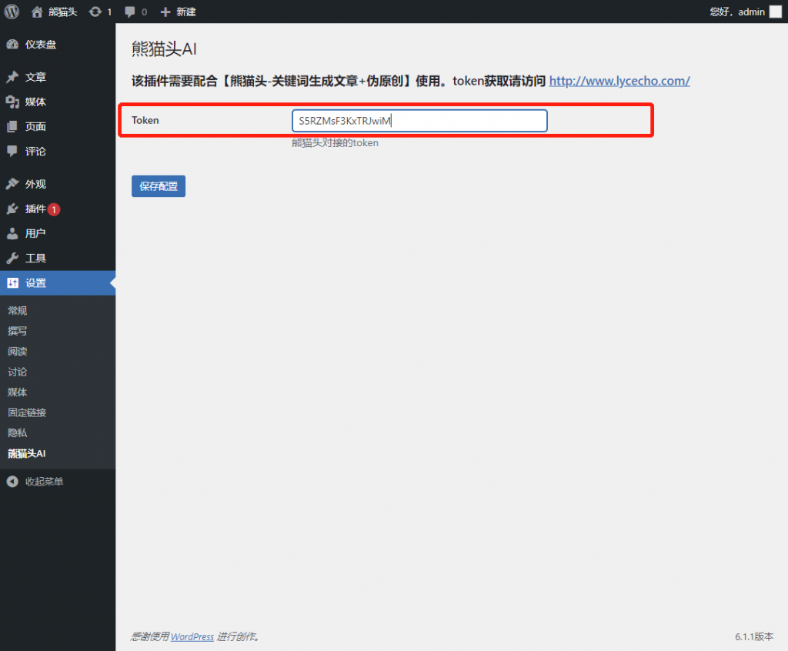Viewport: 788px width, 651px height.
Task: Click the WordPress logo in admin bar
Action: (x=12, y=12)
